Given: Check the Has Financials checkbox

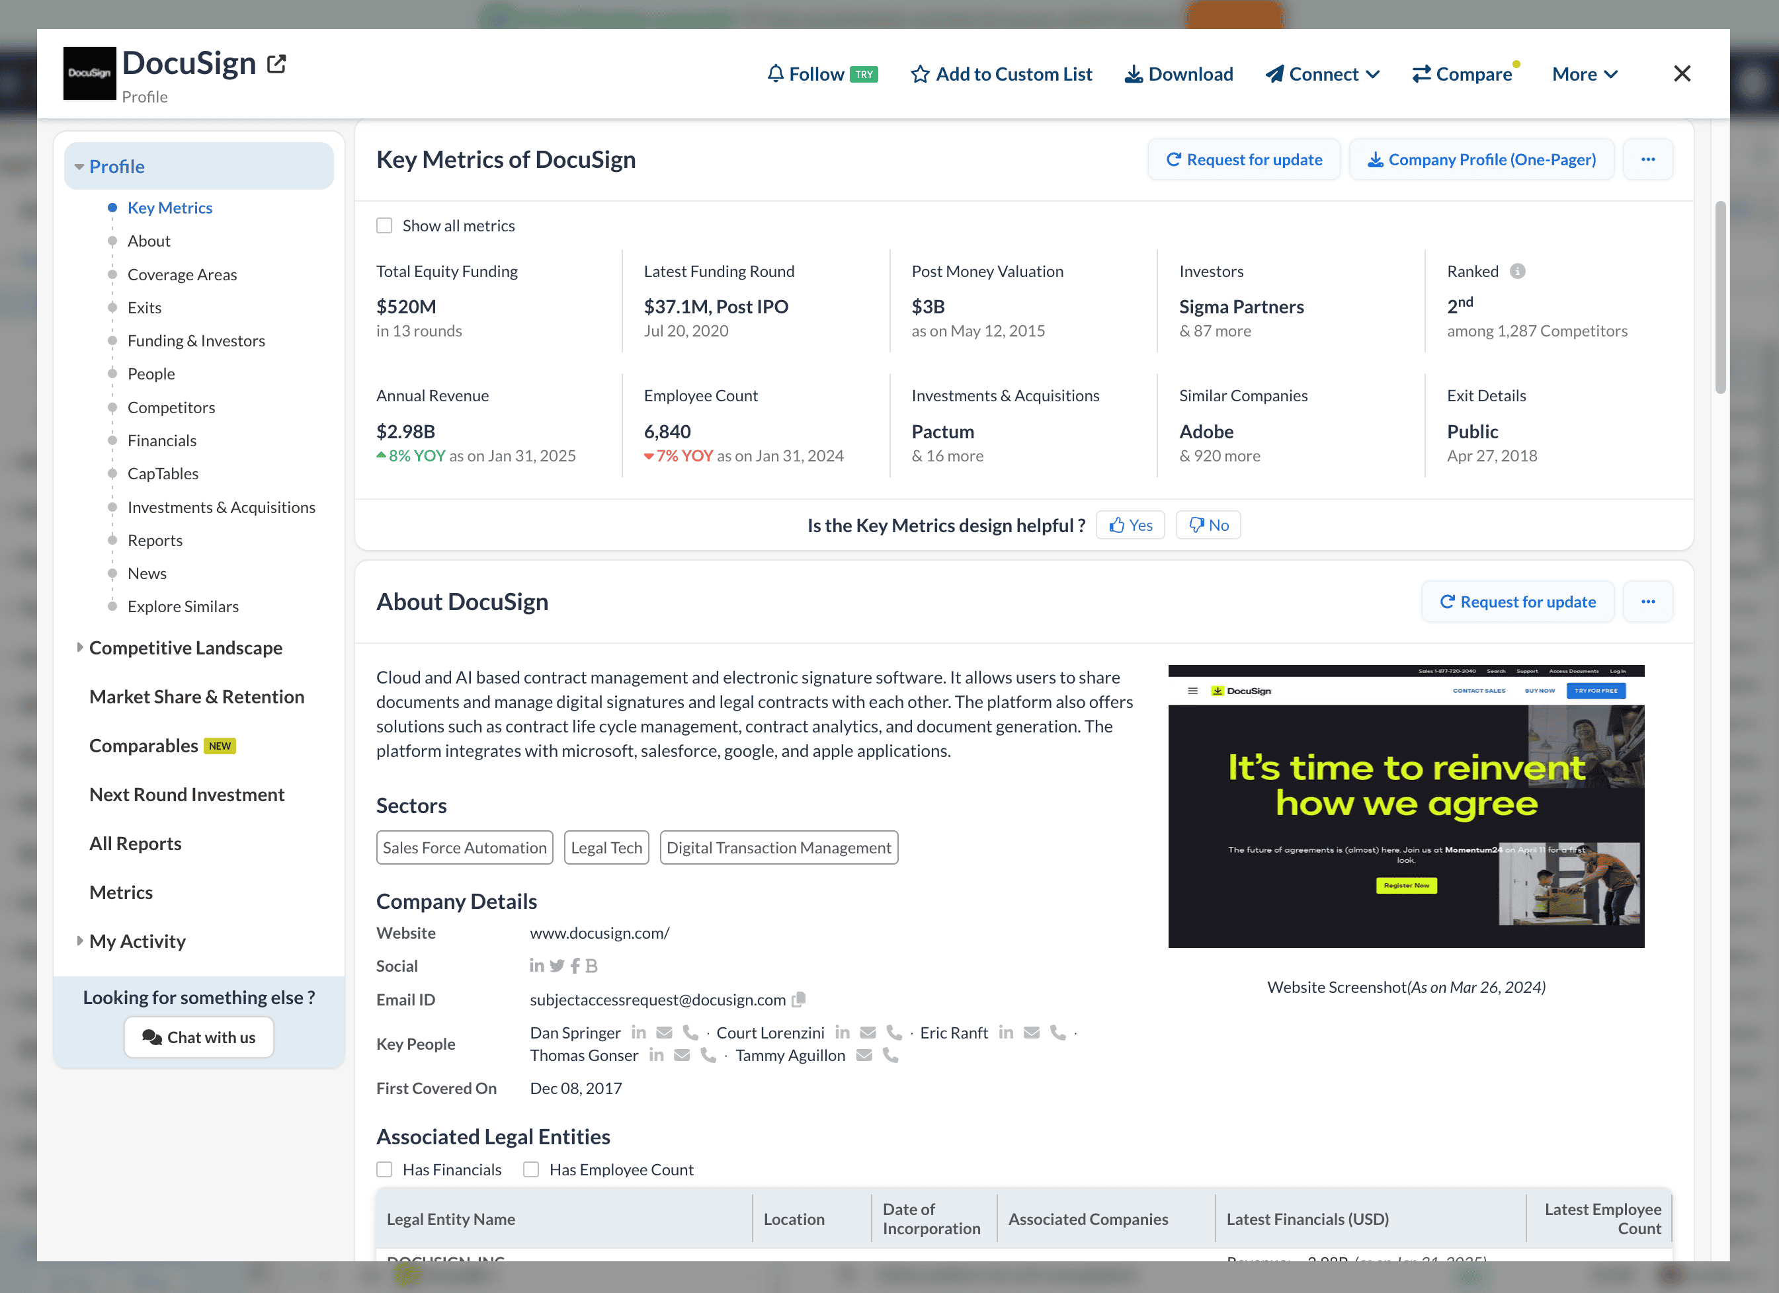Looking at the screenshot, I should pos(384,1169).
